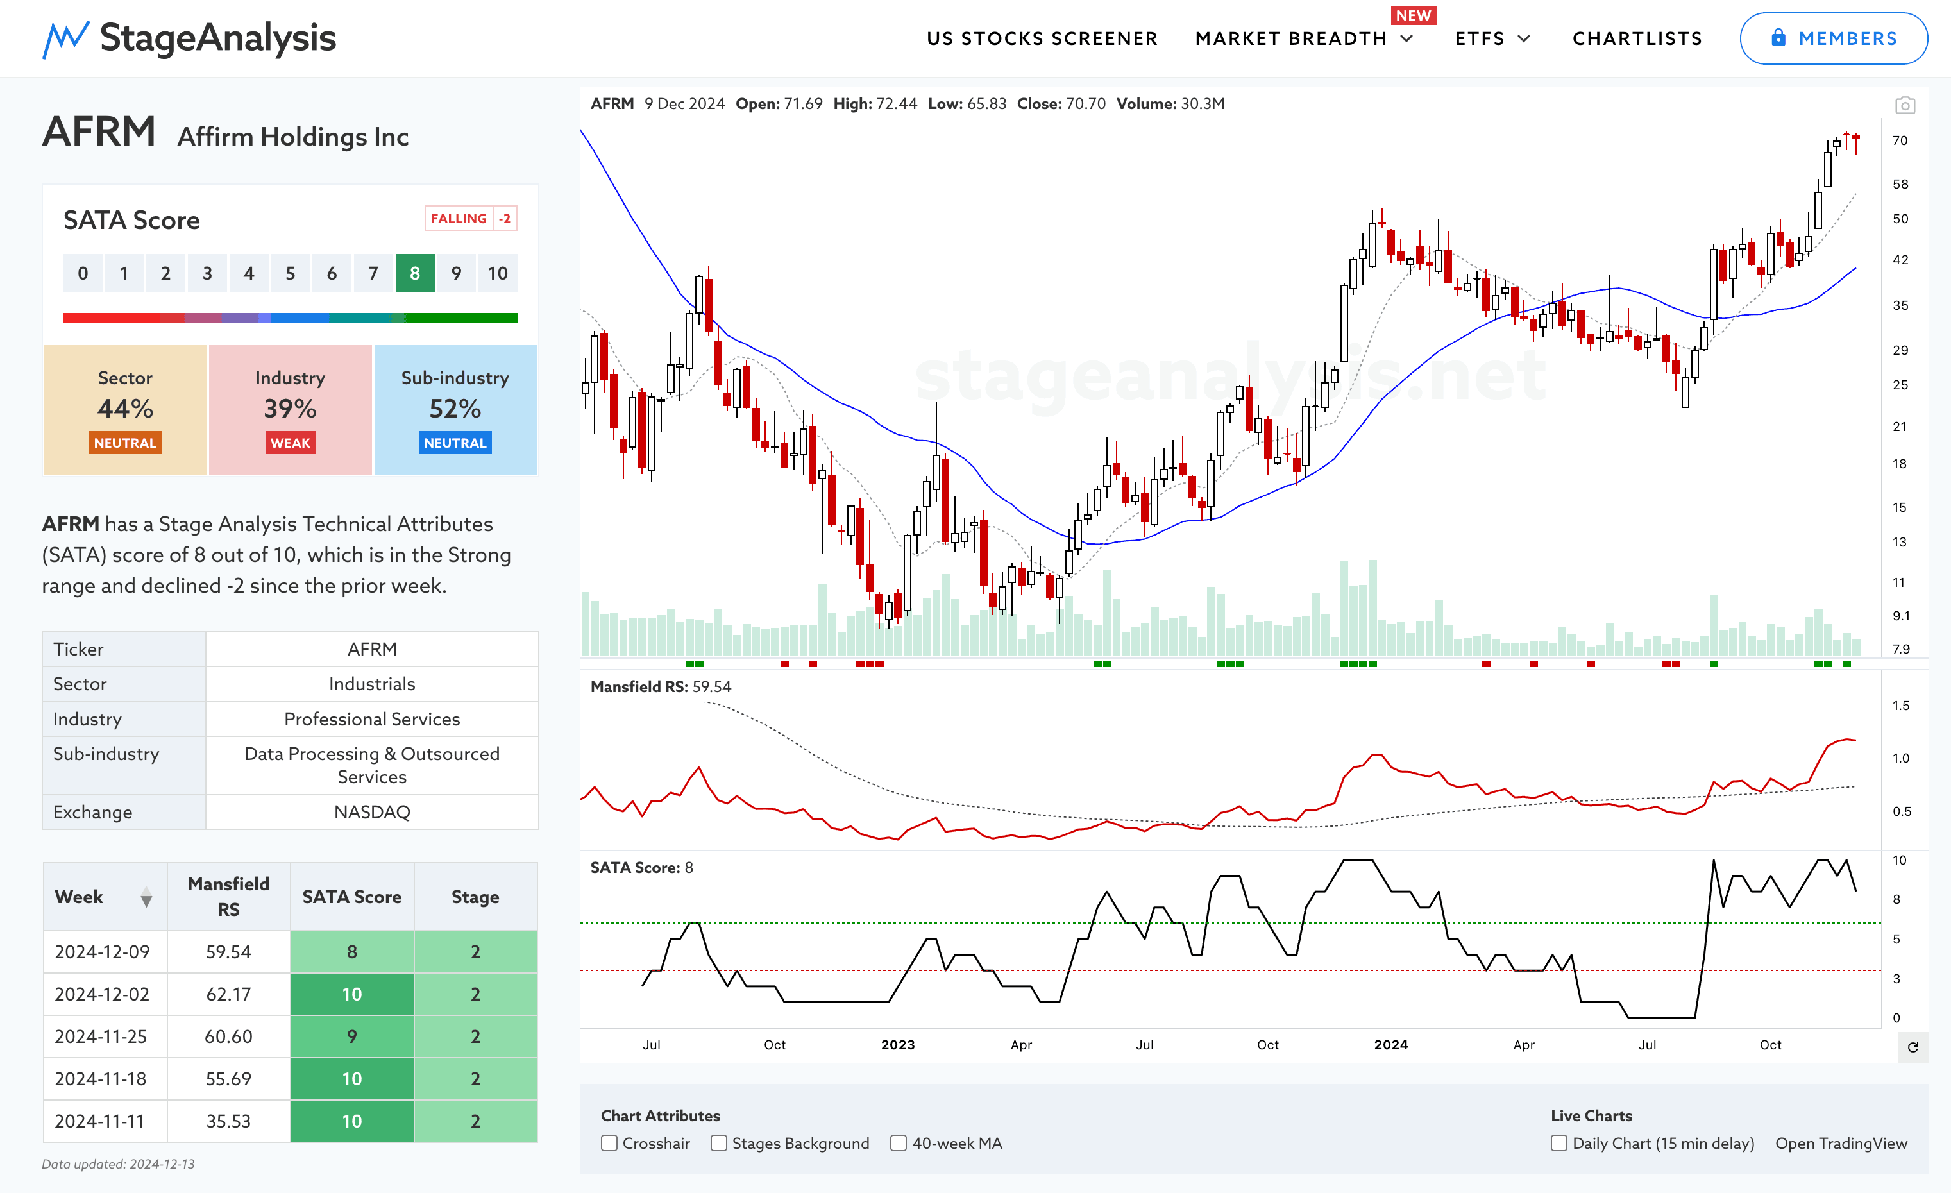Select the 2024-11-11 week cell
Image resolution: width=1951 pixels, height=1193 pixels.
(105, 1121)
